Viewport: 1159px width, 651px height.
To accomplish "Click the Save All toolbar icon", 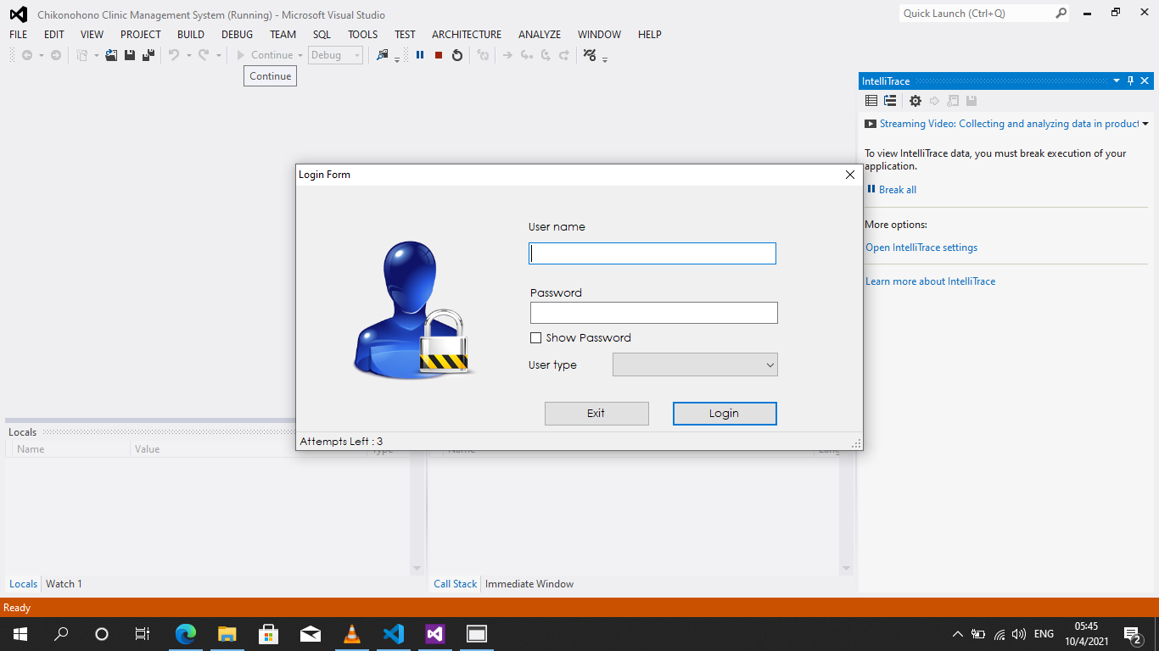I will 148,55.
